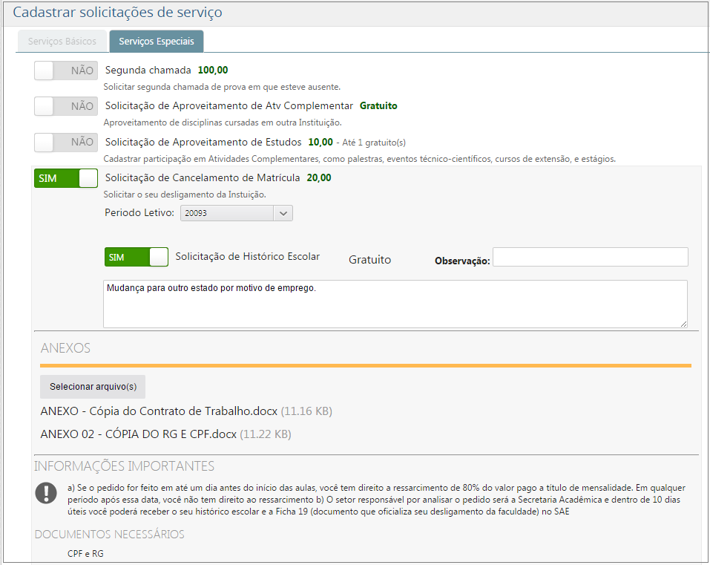Click the Selecionar arquivo(s) button
This screenshot has height=565, width=710.
coord(92,387)
